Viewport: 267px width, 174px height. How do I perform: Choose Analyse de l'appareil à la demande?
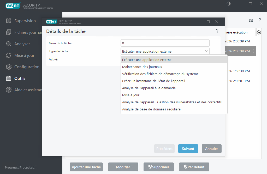[174, 88]
